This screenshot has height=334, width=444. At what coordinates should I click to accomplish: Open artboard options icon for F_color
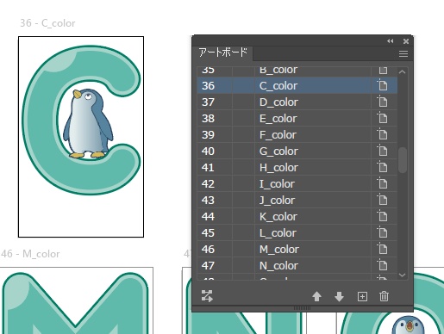(x=383, y=134)
